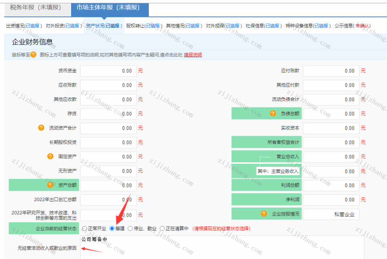Image resolution: width=387 pixels, height=259 pixels.
Task: Click 主营业务收入 amount field
Action: pyautogui.click(x=331, y=171)
